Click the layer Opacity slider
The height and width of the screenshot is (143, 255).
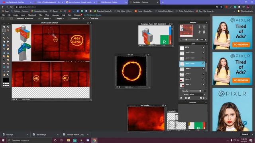195,91
